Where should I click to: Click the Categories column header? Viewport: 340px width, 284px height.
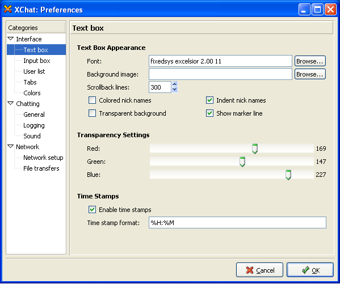(x=36, y=28)
